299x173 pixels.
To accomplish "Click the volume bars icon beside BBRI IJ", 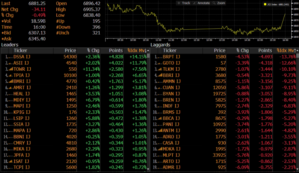I will tap(160, 75).
